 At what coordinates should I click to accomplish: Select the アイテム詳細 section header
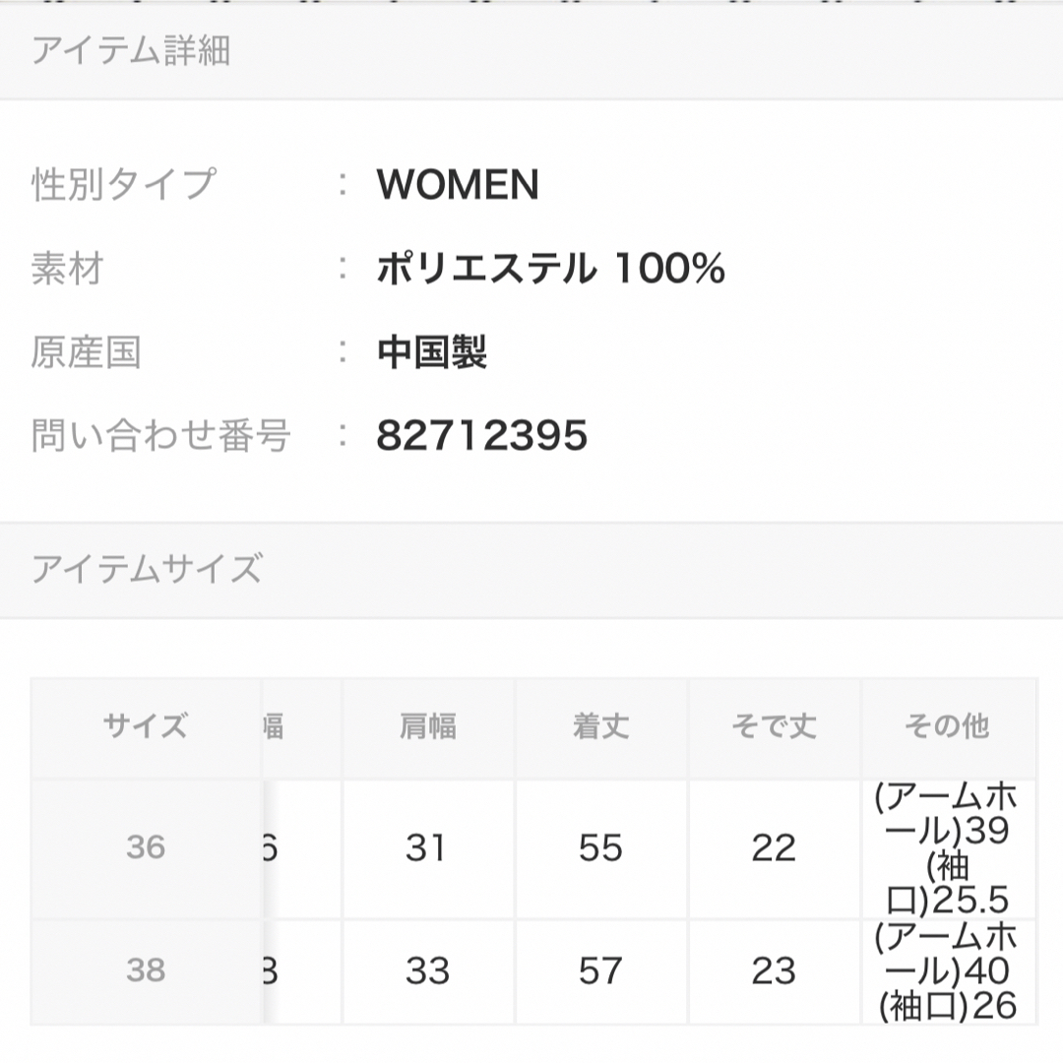531,51
